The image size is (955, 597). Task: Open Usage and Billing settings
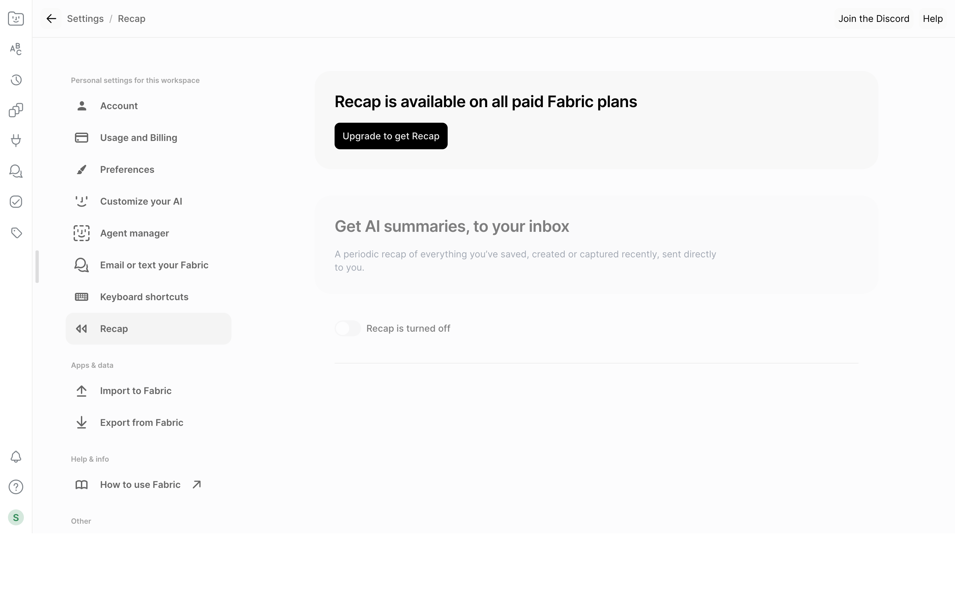[148, 137]
